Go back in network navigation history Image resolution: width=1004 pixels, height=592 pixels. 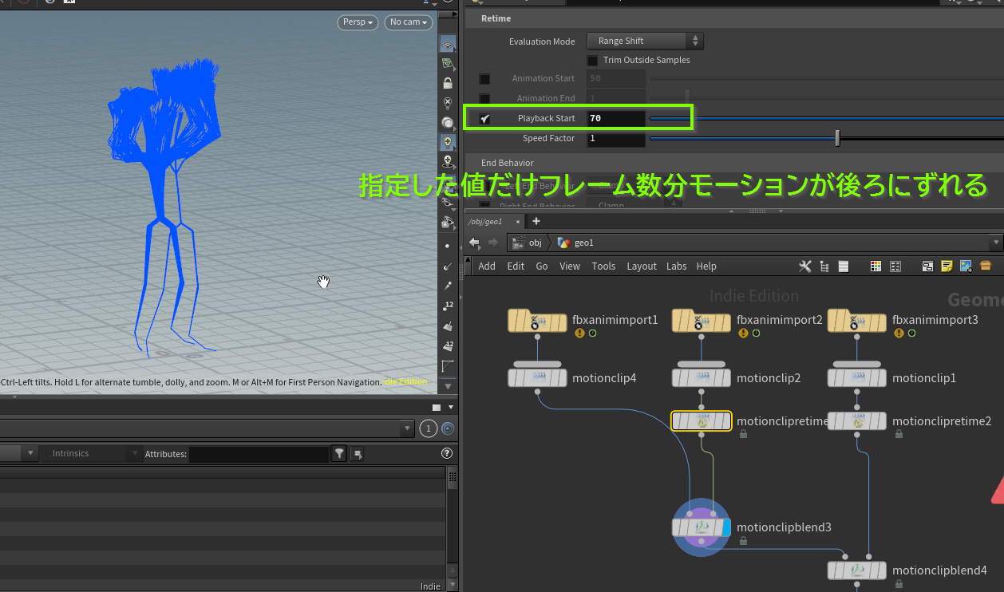pyautogui.click(x=474, y=243)
